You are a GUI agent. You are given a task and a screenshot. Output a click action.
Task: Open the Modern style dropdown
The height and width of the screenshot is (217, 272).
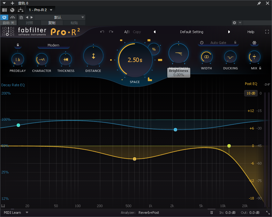pyautogui.click(x=53, y=45)
